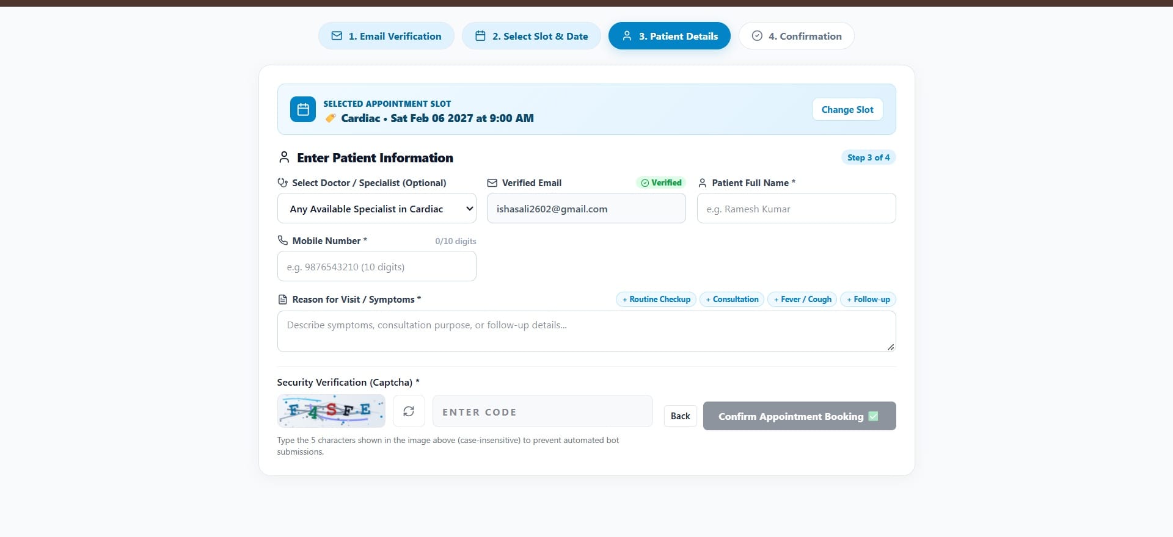Click the Reason for Visit textarea
This screenshot has width=1173, height=537.
[x=586, y=331]
